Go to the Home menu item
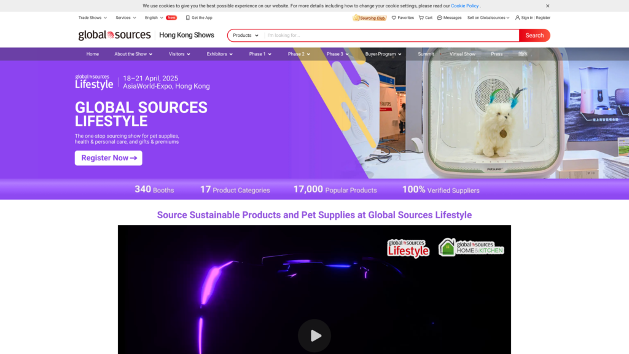This screenshot has height=354, width=629. 93,54
